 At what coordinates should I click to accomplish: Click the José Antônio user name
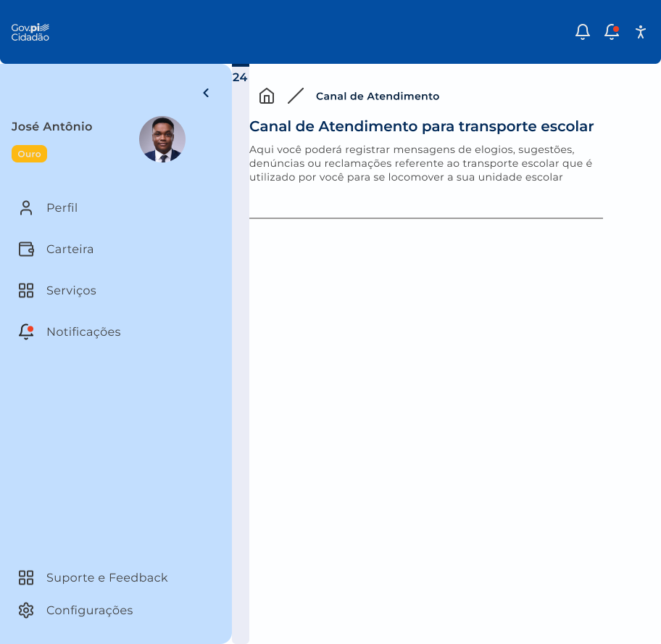coord(52,126)
